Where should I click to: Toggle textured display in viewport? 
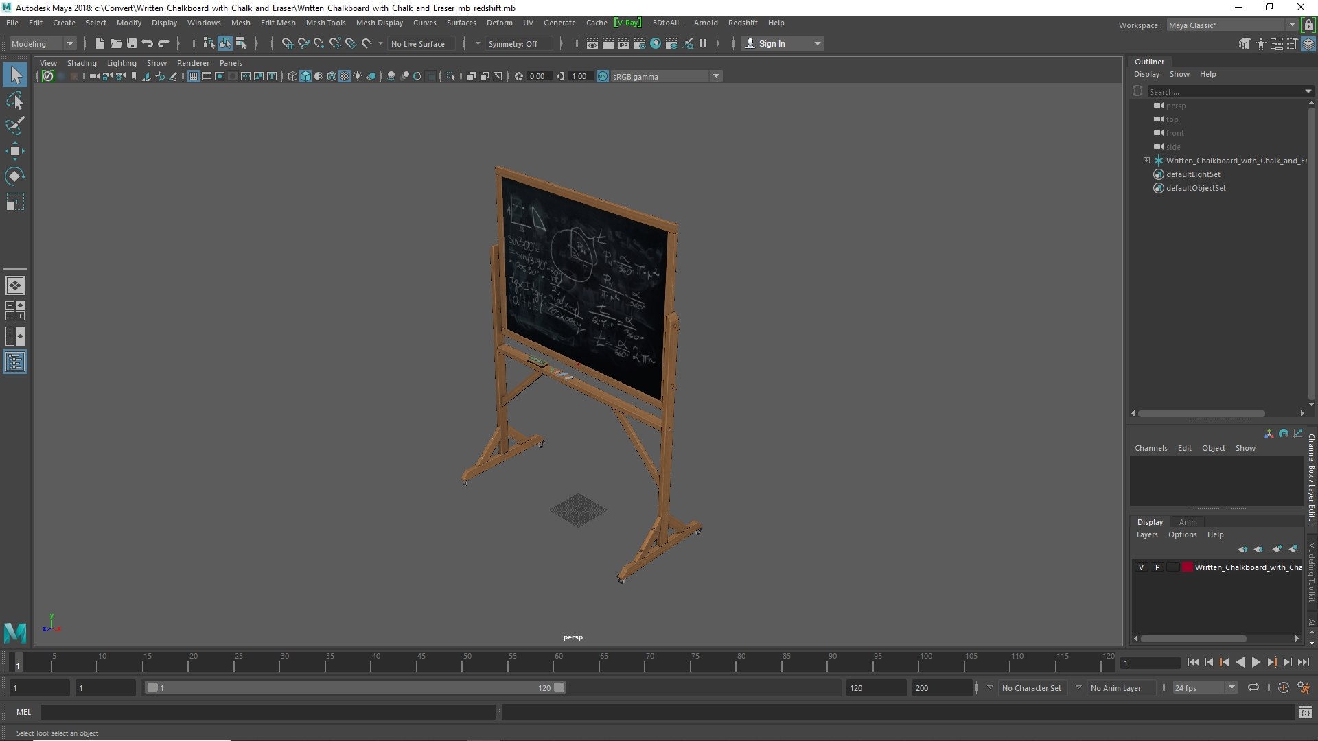345,76
